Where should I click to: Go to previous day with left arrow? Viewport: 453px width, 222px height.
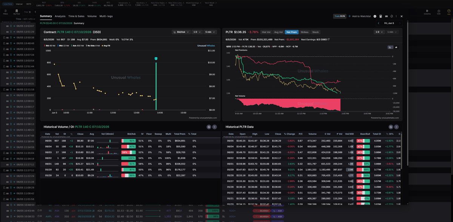pyautogui.click(x=379, y=23)
